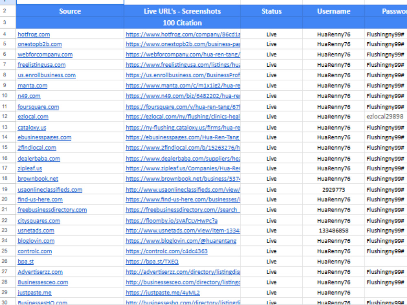The image size is (407, 305).
Task: Open the webforcompany.com source link
Action: pos(45,54)
